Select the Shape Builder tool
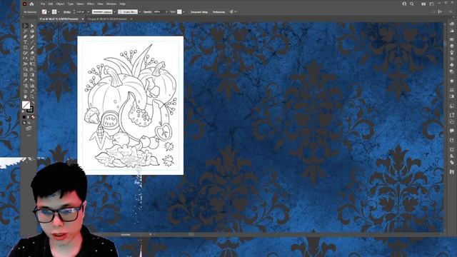This screenshot has height=257, width=457. pyautogui.click(x=26, y=69)
